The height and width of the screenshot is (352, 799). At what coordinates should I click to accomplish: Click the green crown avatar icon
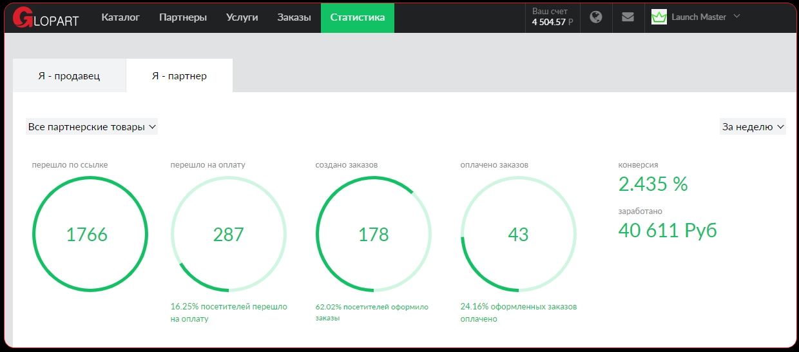click(659, 17)
